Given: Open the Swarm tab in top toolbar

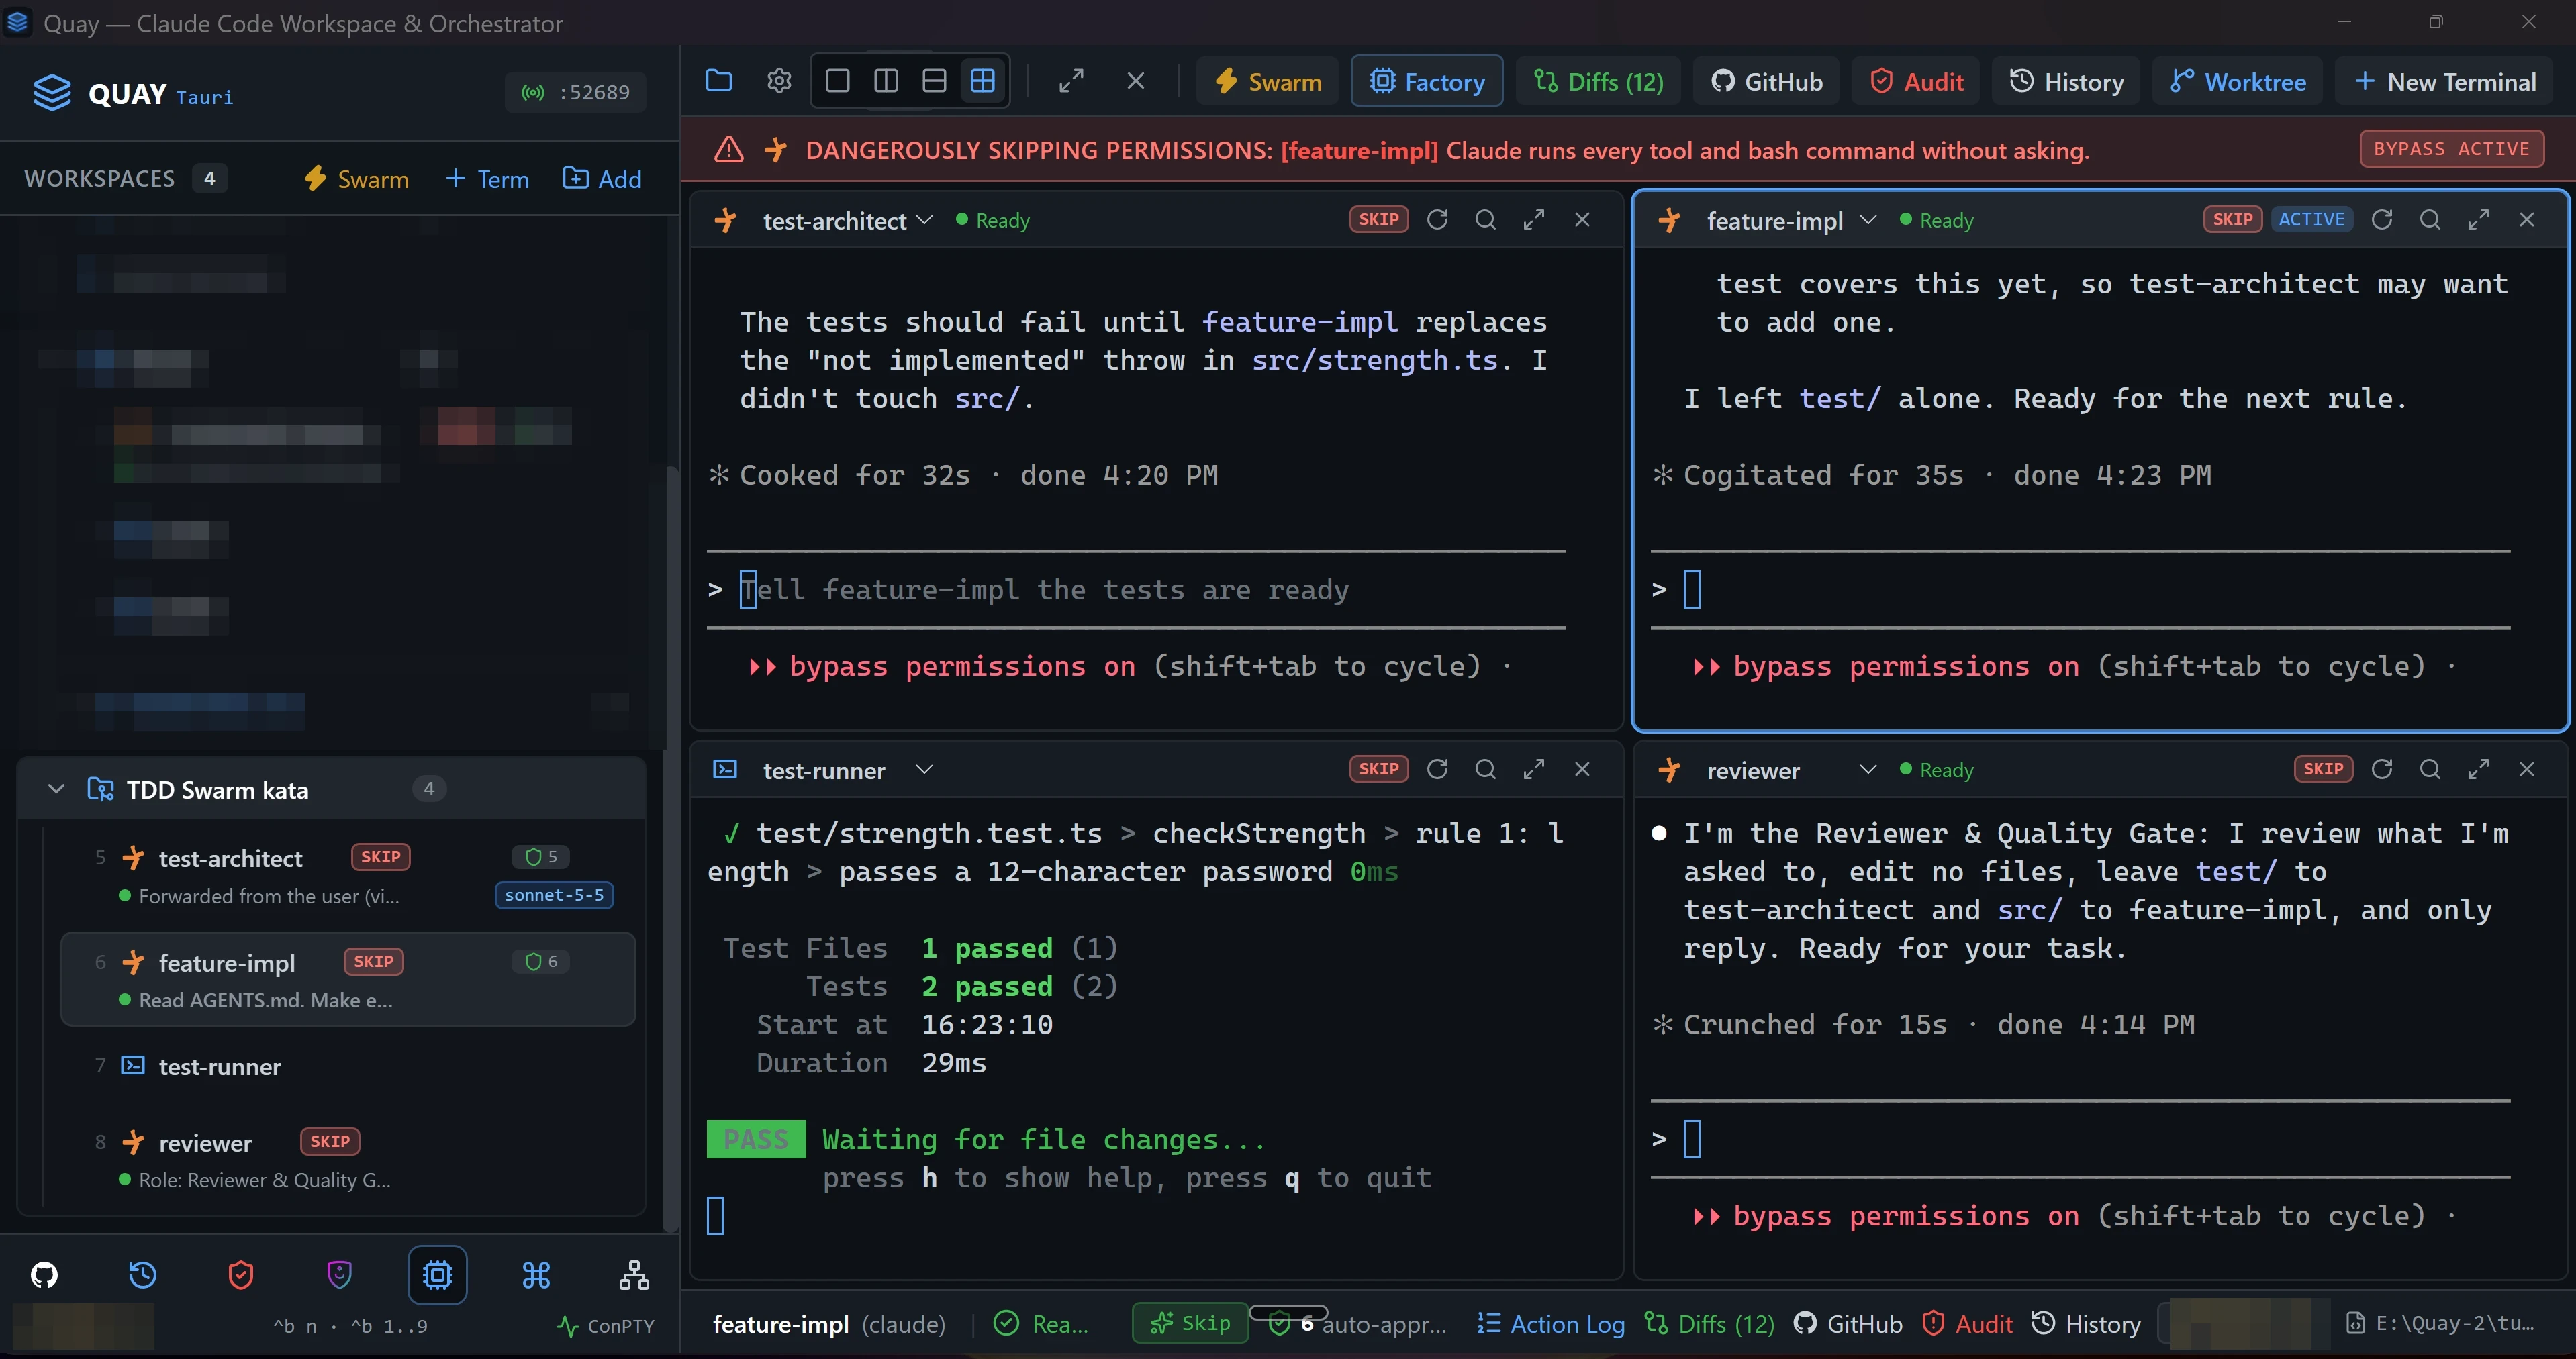Looking at the screenshot, I should click(x=1268, y=82).
